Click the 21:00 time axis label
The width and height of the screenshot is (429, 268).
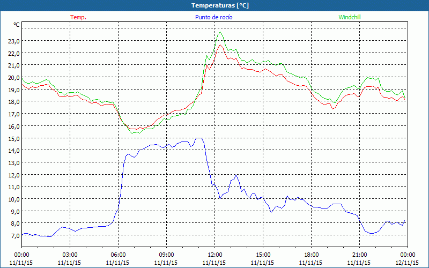coord(359,255)
